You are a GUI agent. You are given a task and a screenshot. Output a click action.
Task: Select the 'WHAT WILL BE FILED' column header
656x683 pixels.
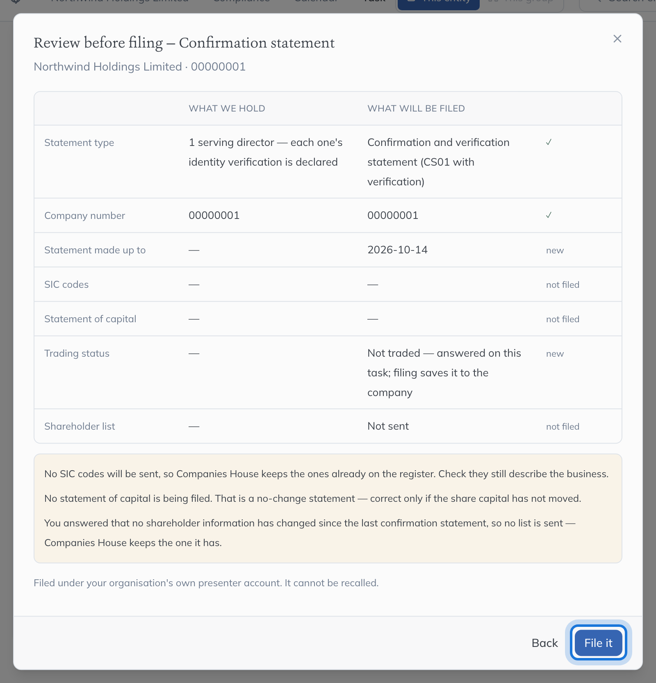click(x=416, y=109)
